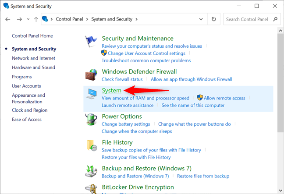Open Clock and Region category
Screen dimensions: 284x194
click(x=29, y=110)
